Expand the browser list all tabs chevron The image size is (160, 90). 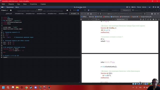(x=147, y=10)
